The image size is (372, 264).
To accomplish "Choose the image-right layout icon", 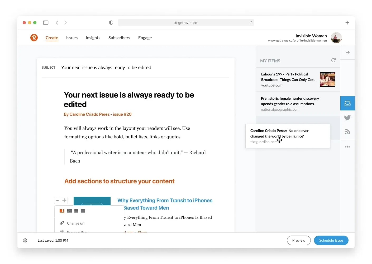I will (69, 211).
